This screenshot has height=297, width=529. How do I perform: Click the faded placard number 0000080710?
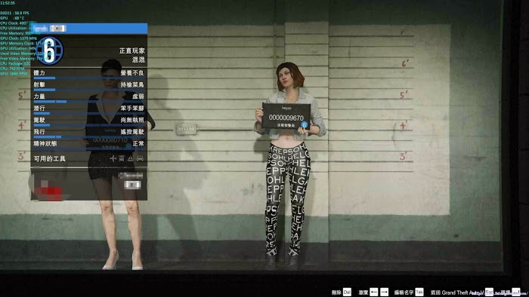point(110,140)
